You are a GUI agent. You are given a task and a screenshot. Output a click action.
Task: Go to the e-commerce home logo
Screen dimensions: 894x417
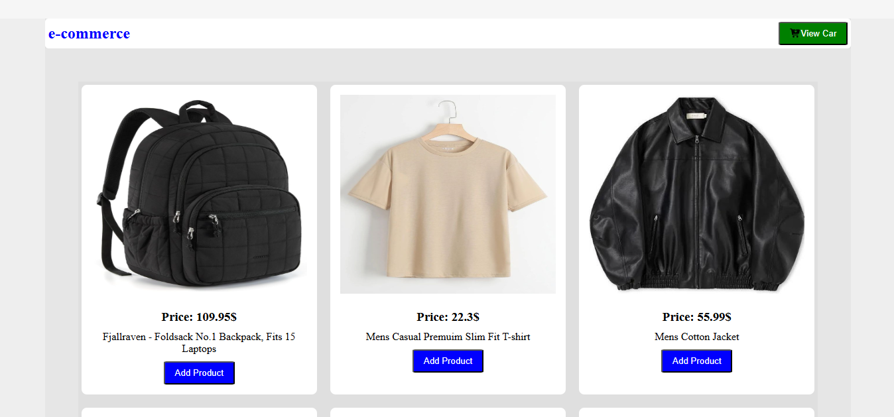click(x=89, y=33)
